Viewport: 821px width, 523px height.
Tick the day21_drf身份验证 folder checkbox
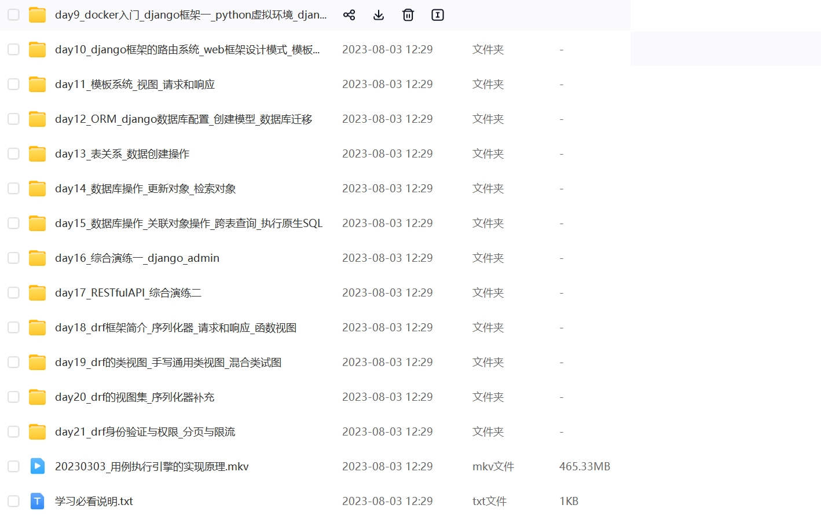[x=13, y=431]
